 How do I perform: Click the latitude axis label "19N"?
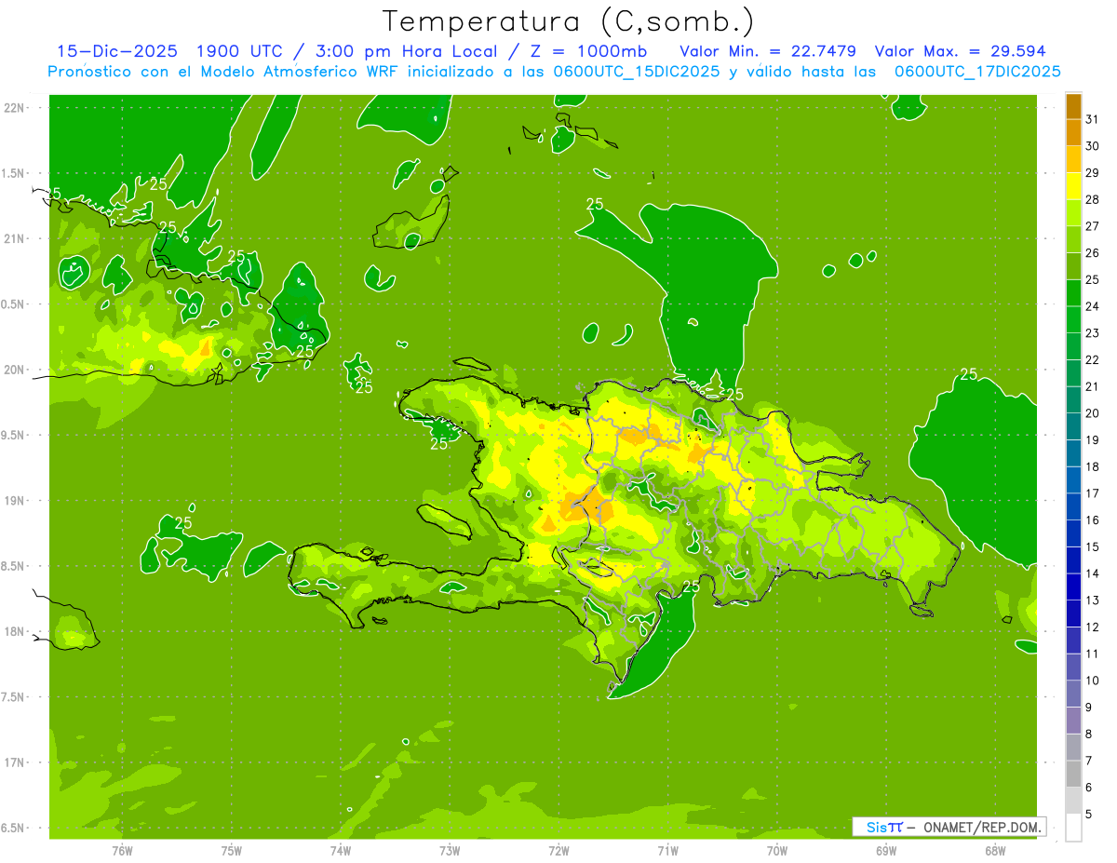point(14,501)
